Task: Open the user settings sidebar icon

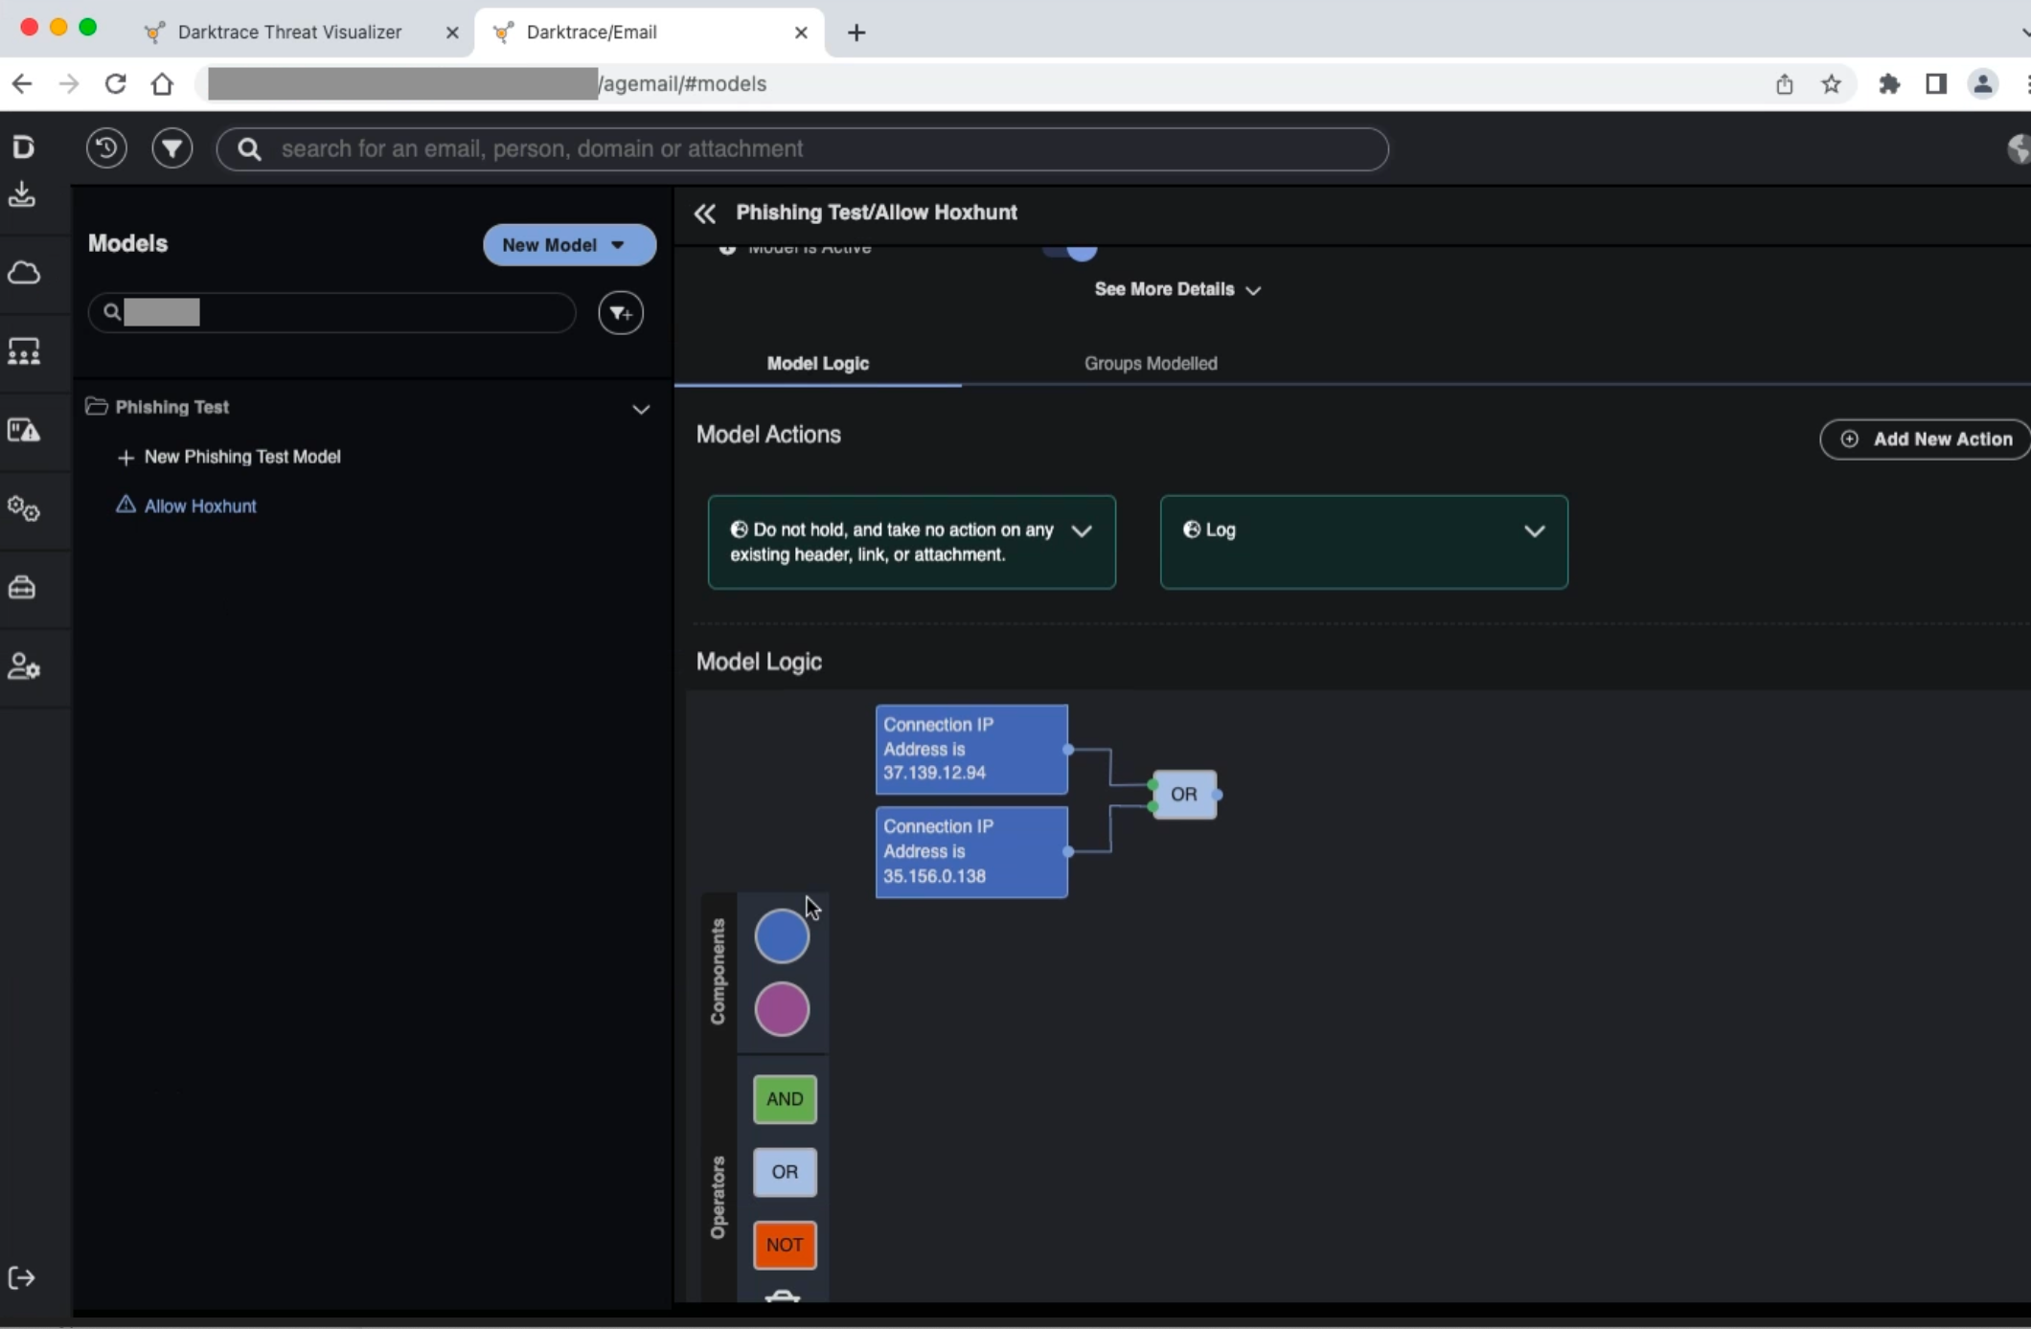Action: tap(24, 665)
